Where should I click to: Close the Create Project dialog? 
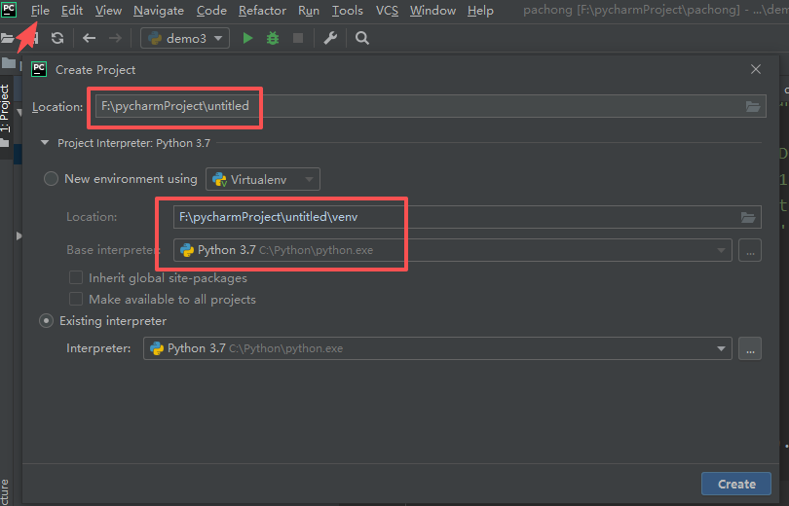(755, 69)
